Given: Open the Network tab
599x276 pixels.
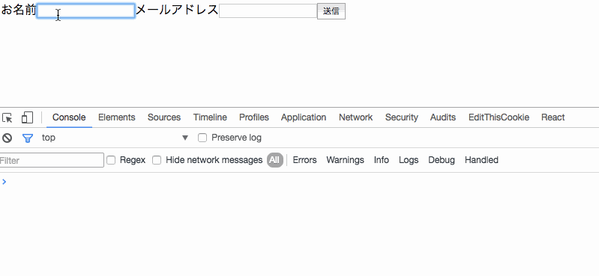Looking at the screenshot, I should click(355, 117).
